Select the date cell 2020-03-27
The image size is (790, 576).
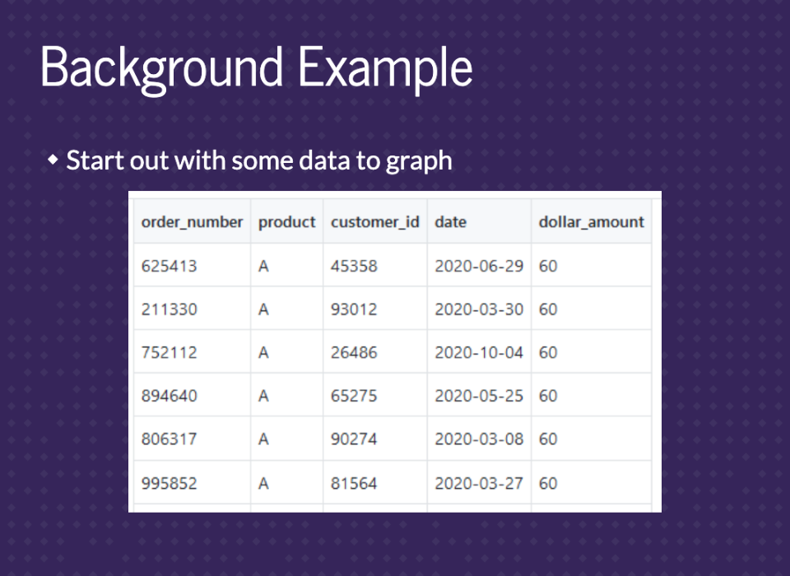tap(478, 483)
